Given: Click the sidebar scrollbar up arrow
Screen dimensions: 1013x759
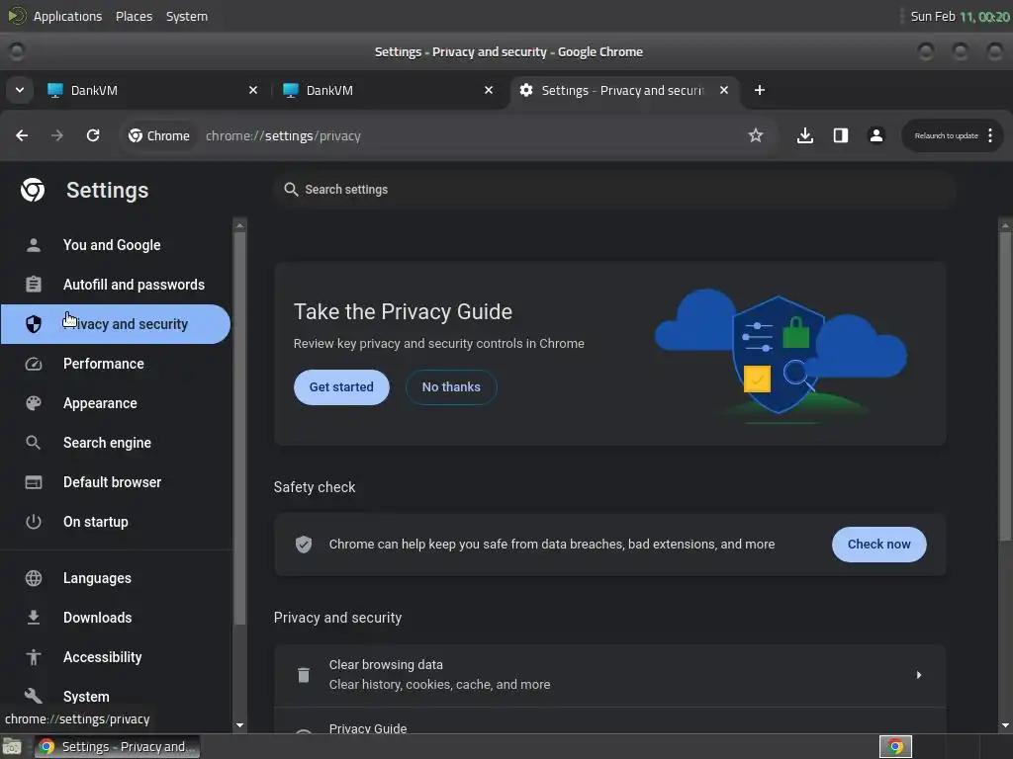Looking at the screenshot, I should click(x=239, y=226).
